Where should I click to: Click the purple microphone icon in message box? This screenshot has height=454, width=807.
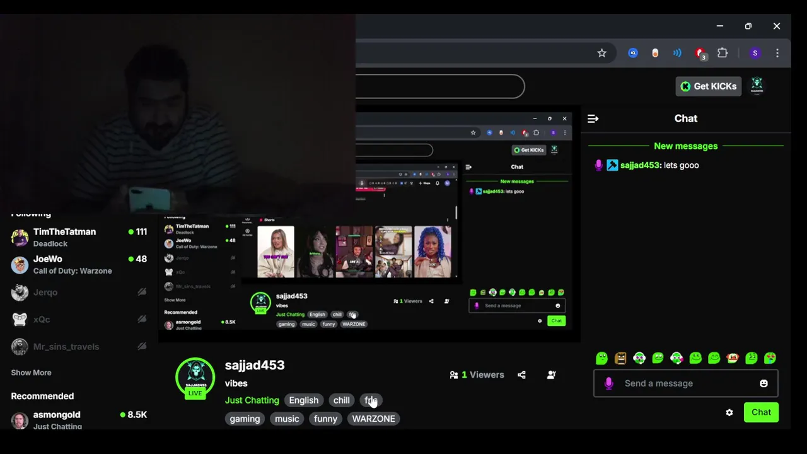[x=608, y=383]
